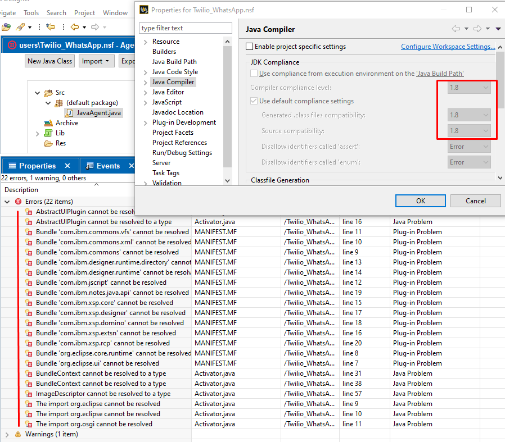
Task: Select Java Build Path in the tree
Action: (174, 62)
